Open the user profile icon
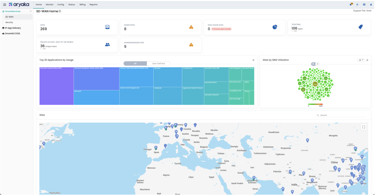 click(371, 5)
